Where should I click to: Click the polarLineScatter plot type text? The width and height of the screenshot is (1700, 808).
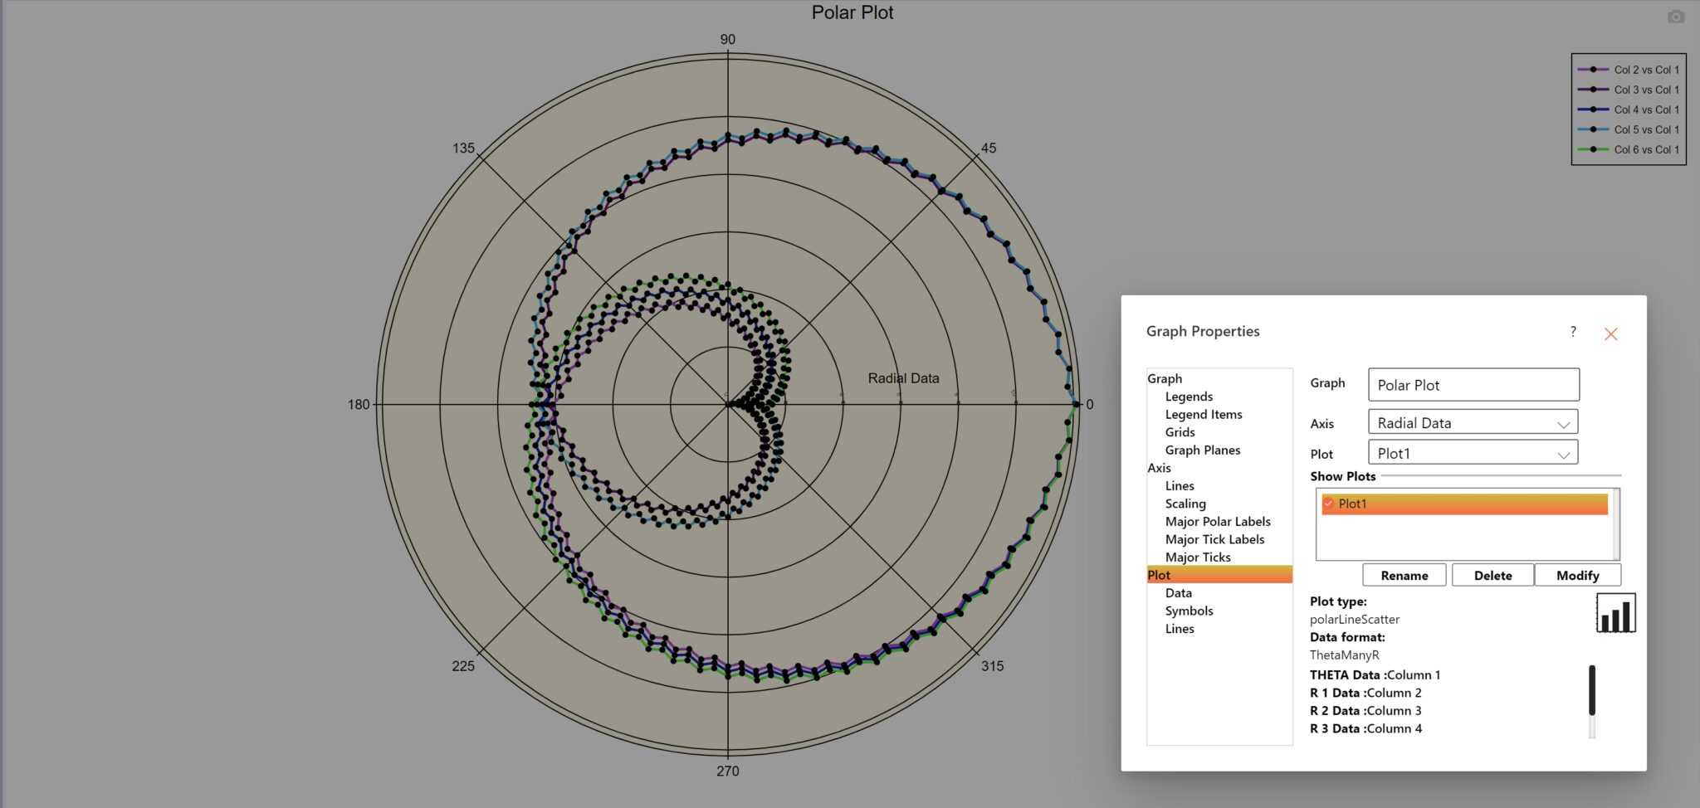1355,620
